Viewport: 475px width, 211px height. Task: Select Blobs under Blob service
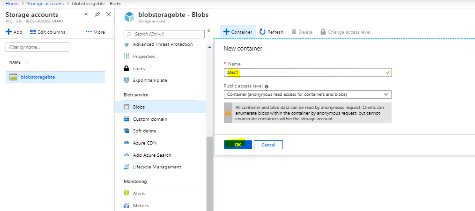coord(160,107)
